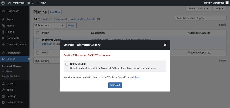
Task: Click the Search installed plugins field
Action: [200, 18]
